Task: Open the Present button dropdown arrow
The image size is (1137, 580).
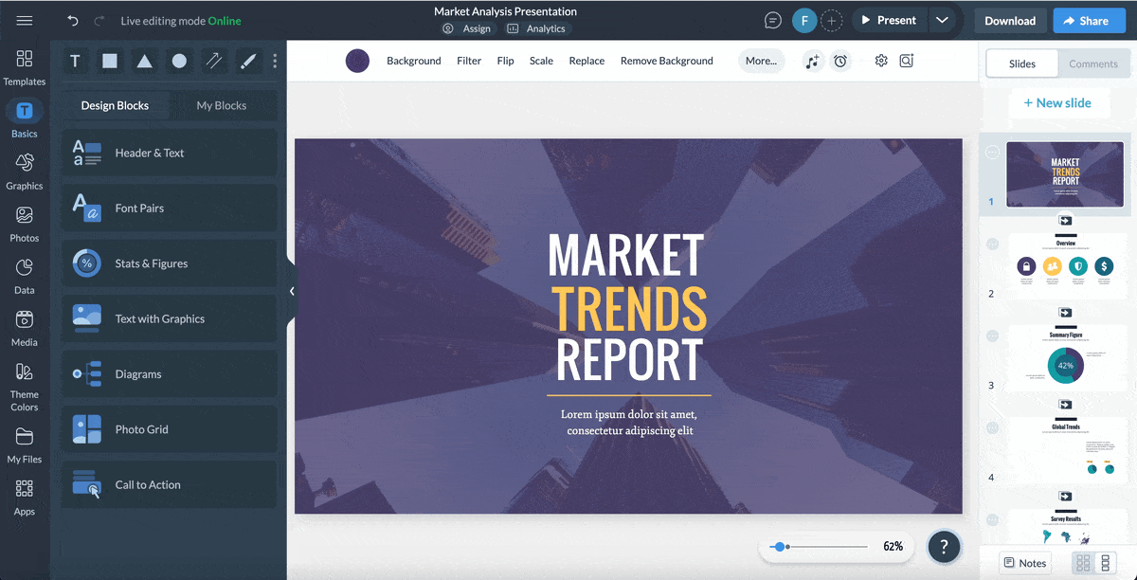Action: [943, 19]
